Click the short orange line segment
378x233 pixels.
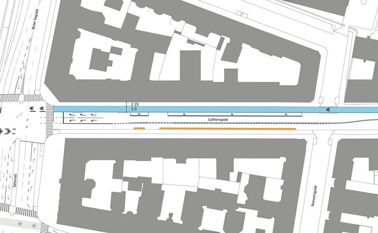tap(139, 128)
